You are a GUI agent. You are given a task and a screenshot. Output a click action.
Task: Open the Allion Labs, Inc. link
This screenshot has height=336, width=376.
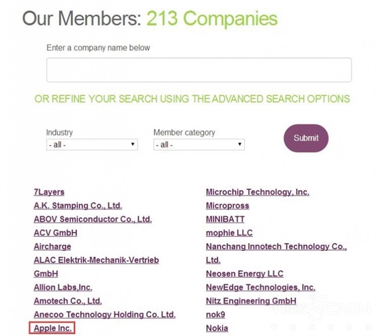coord(63,287)
